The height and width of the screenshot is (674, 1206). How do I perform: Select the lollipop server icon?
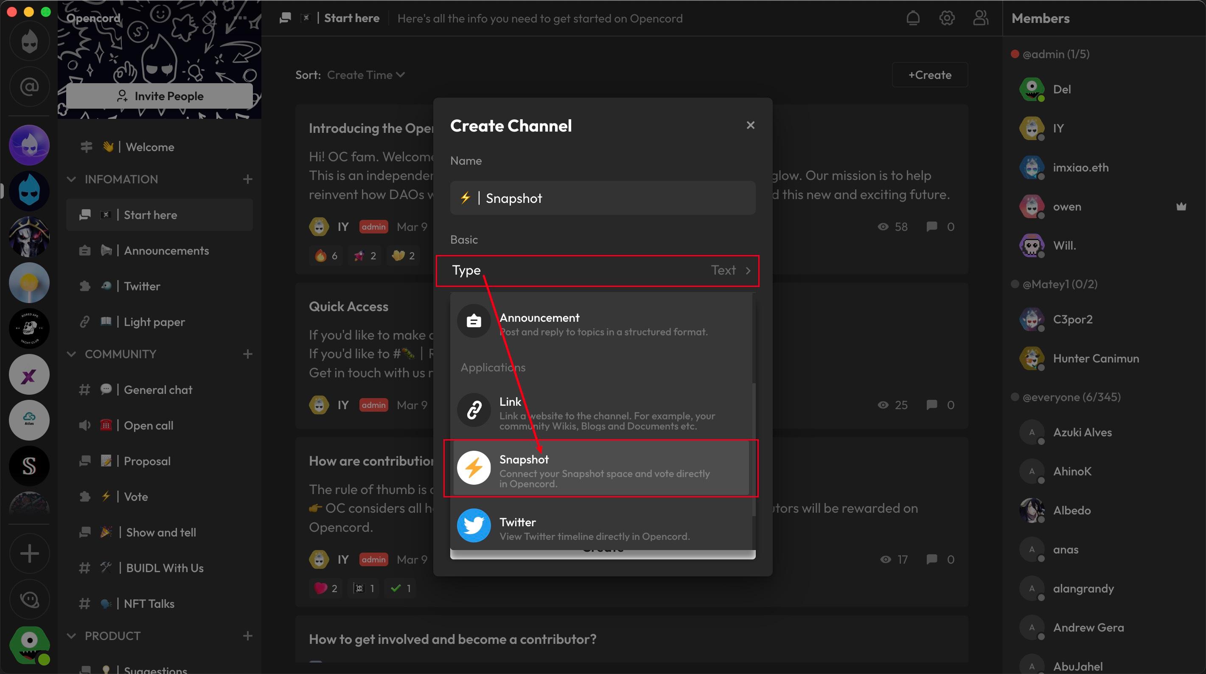pyautogui.click(x=30, y=282)
